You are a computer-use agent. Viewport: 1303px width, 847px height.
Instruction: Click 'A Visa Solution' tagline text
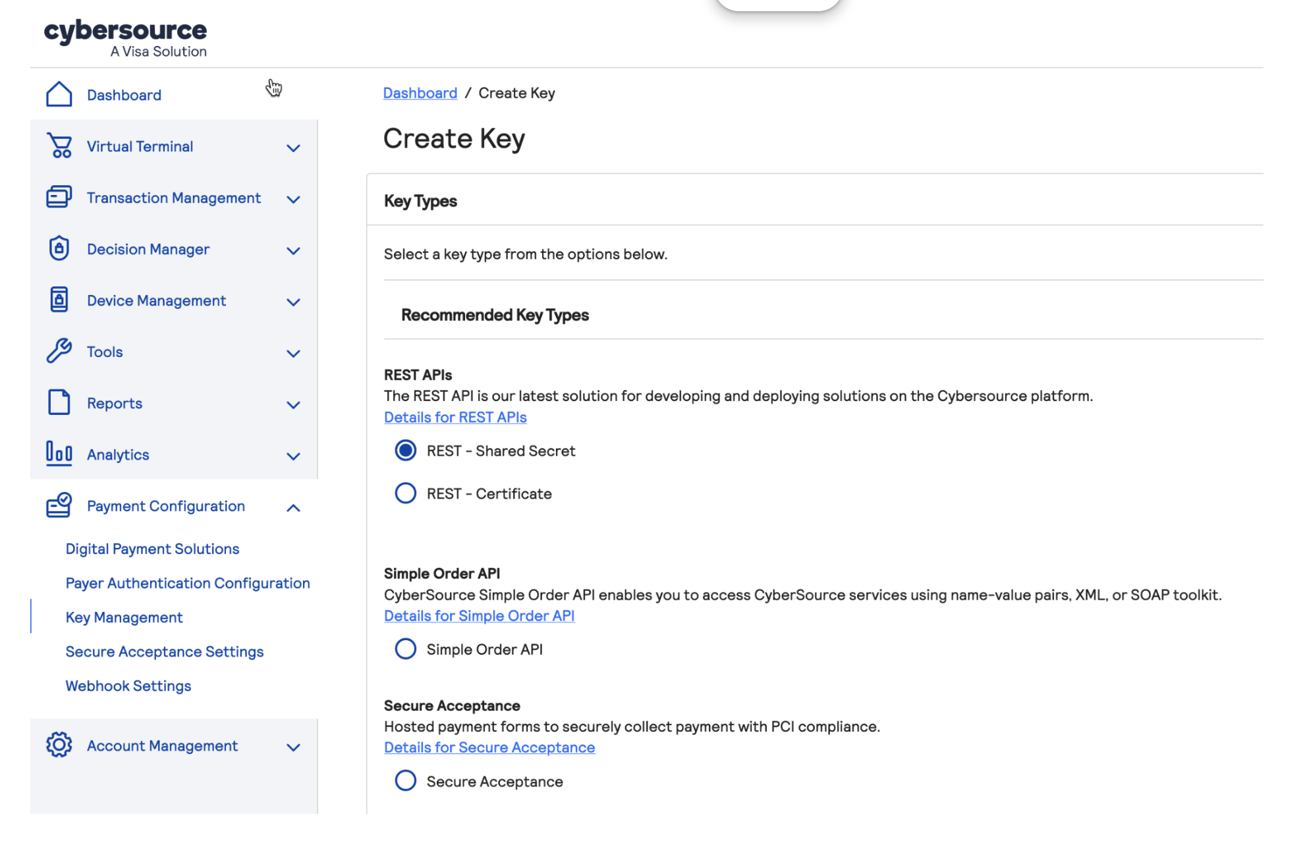click(158, 51)
